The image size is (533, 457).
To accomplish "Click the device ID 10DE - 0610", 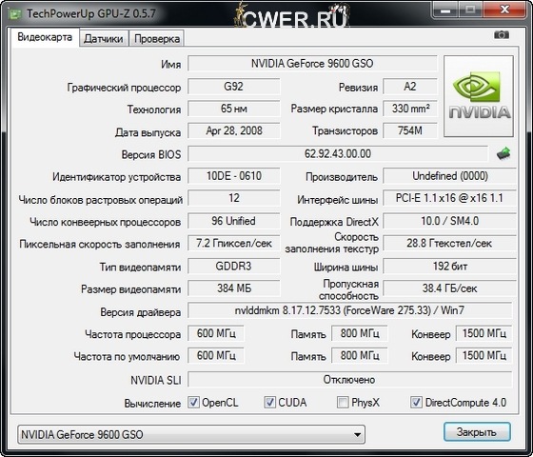I will [x=234, y=176].
